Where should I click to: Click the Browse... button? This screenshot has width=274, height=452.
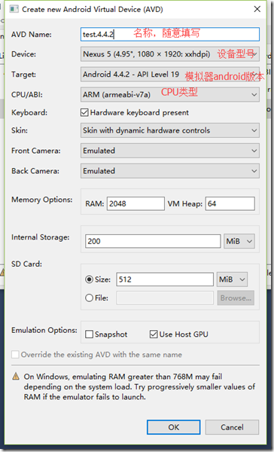[236, 298]
